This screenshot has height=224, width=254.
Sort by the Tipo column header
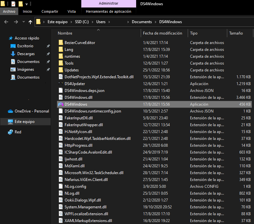pos(207,33)
